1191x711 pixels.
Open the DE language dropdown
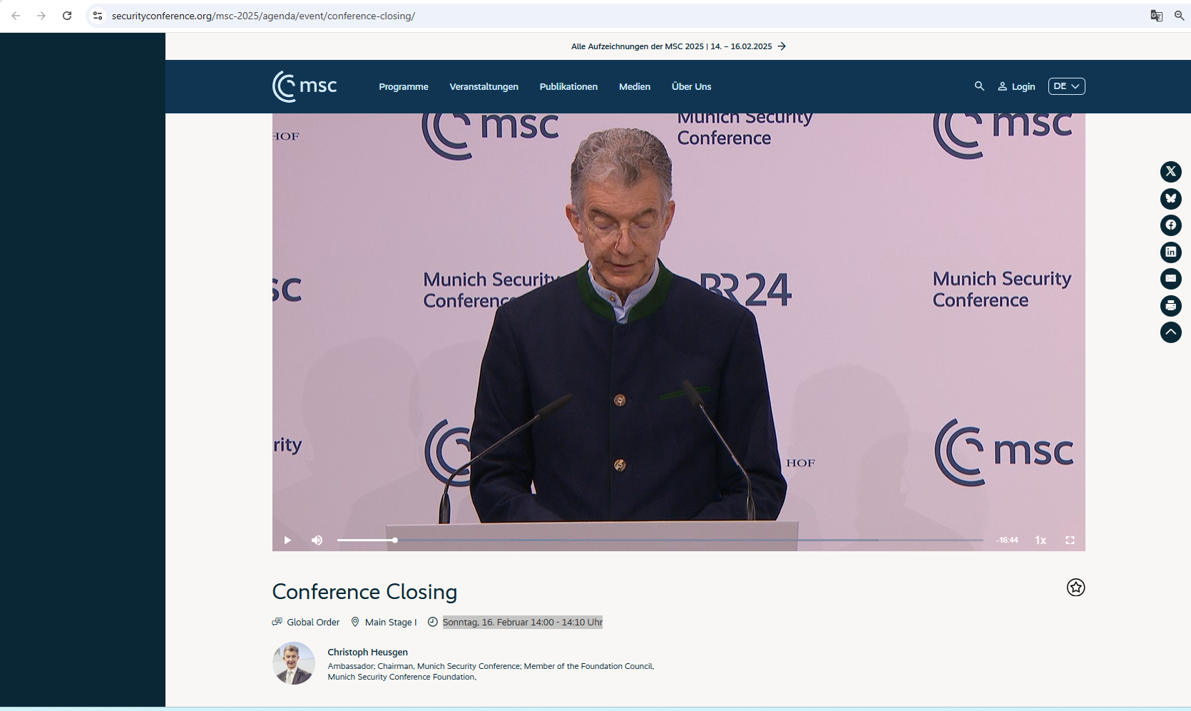coord(1066,86)
